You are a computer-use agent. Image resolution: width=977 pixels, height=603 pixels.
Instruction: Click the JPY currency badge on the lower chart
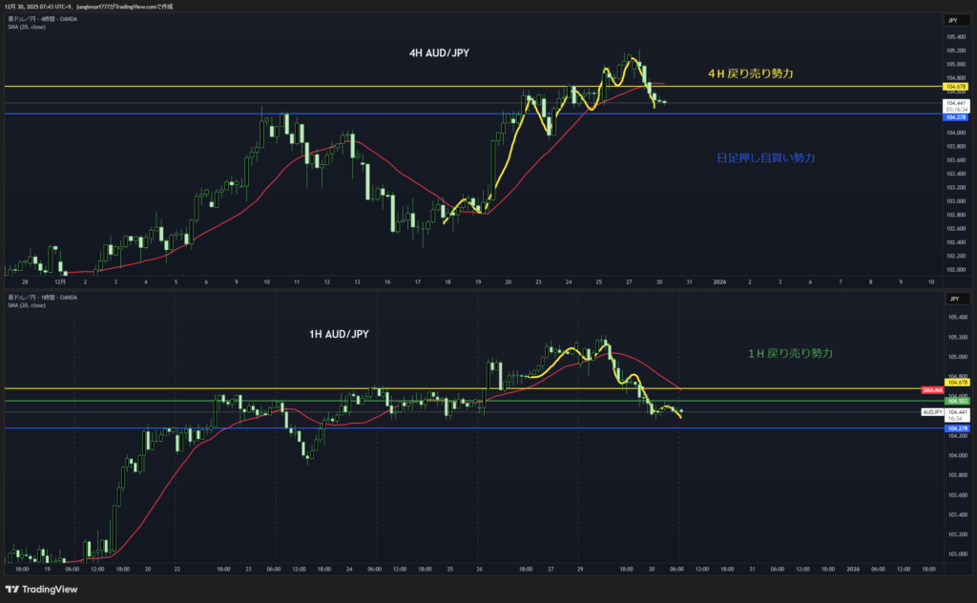[952, 299]
